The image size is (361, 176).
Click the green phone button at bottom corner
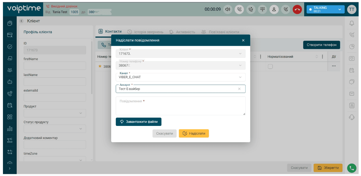(351, 168)
